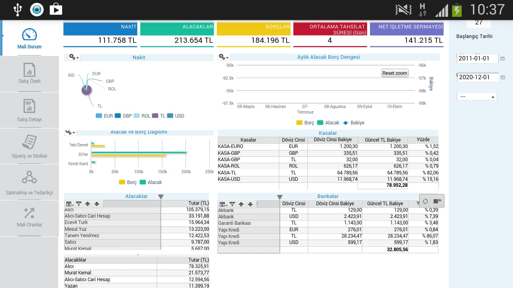
Task: Click the Bankalar column divider triangle
Action: (x=280, y=197)
